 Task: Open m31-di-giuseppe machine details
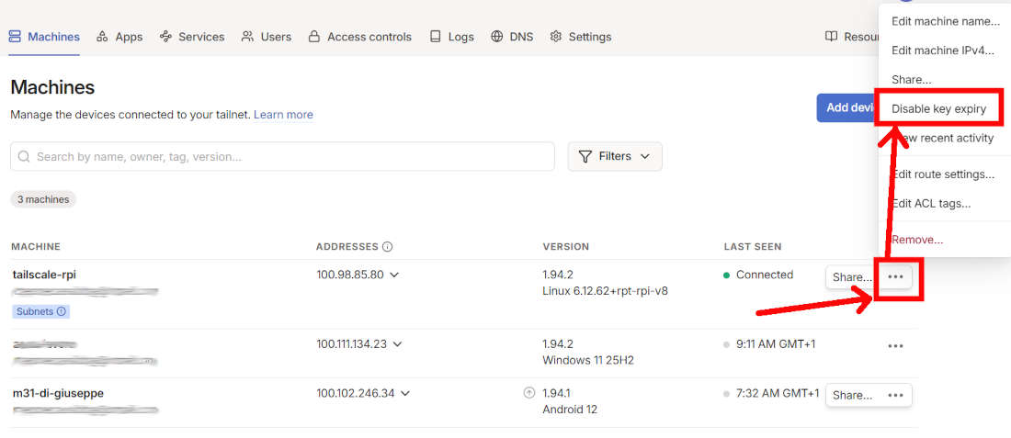58,393
